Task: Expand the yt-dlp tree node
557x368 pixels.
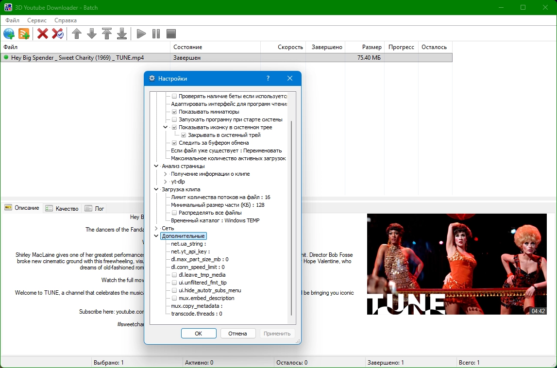Action: [x=166, y=182]
